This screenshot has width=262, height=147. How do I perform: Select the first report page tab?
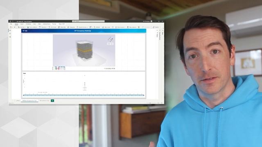tap(29, 101)
